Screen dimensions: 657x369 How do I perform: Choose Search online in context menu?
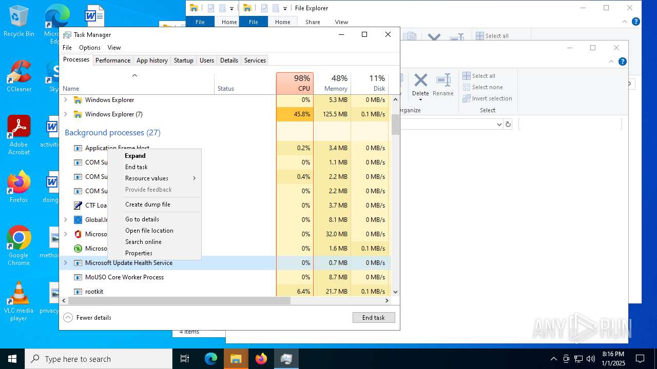coord(154,242)
